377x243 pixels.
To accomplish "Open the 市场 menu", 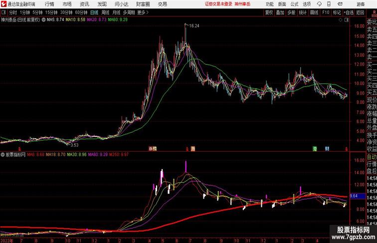I will click(x=67, y=4).
